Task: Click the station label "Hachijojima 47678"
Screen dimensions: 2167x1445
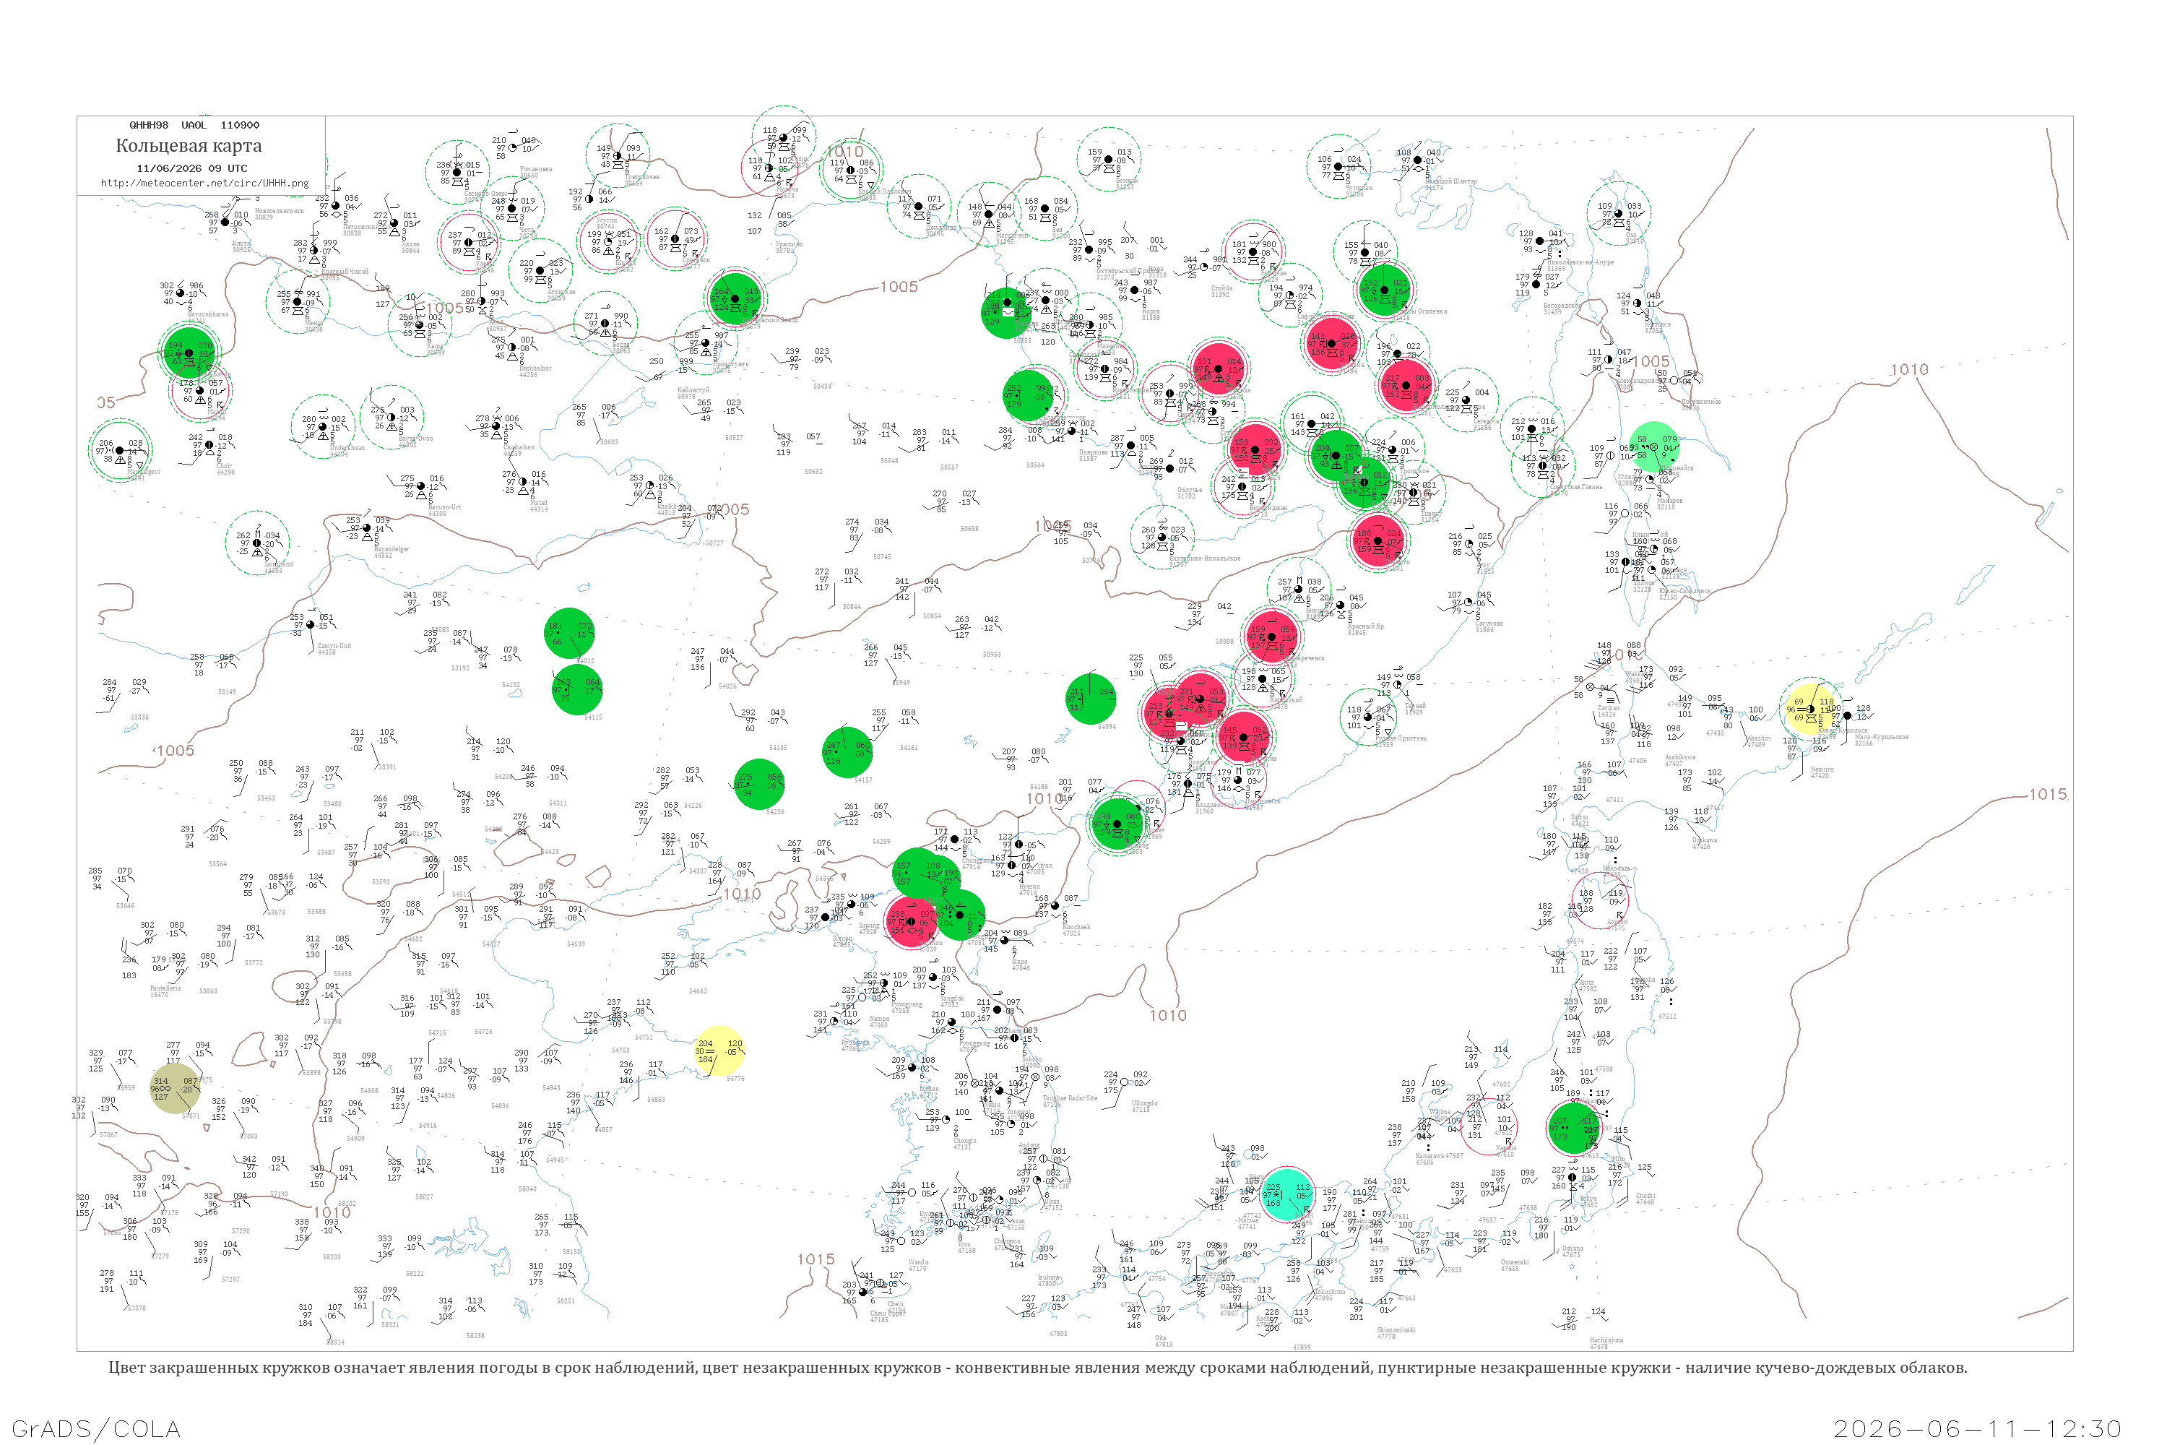Action: [x=1606, y=1342]
